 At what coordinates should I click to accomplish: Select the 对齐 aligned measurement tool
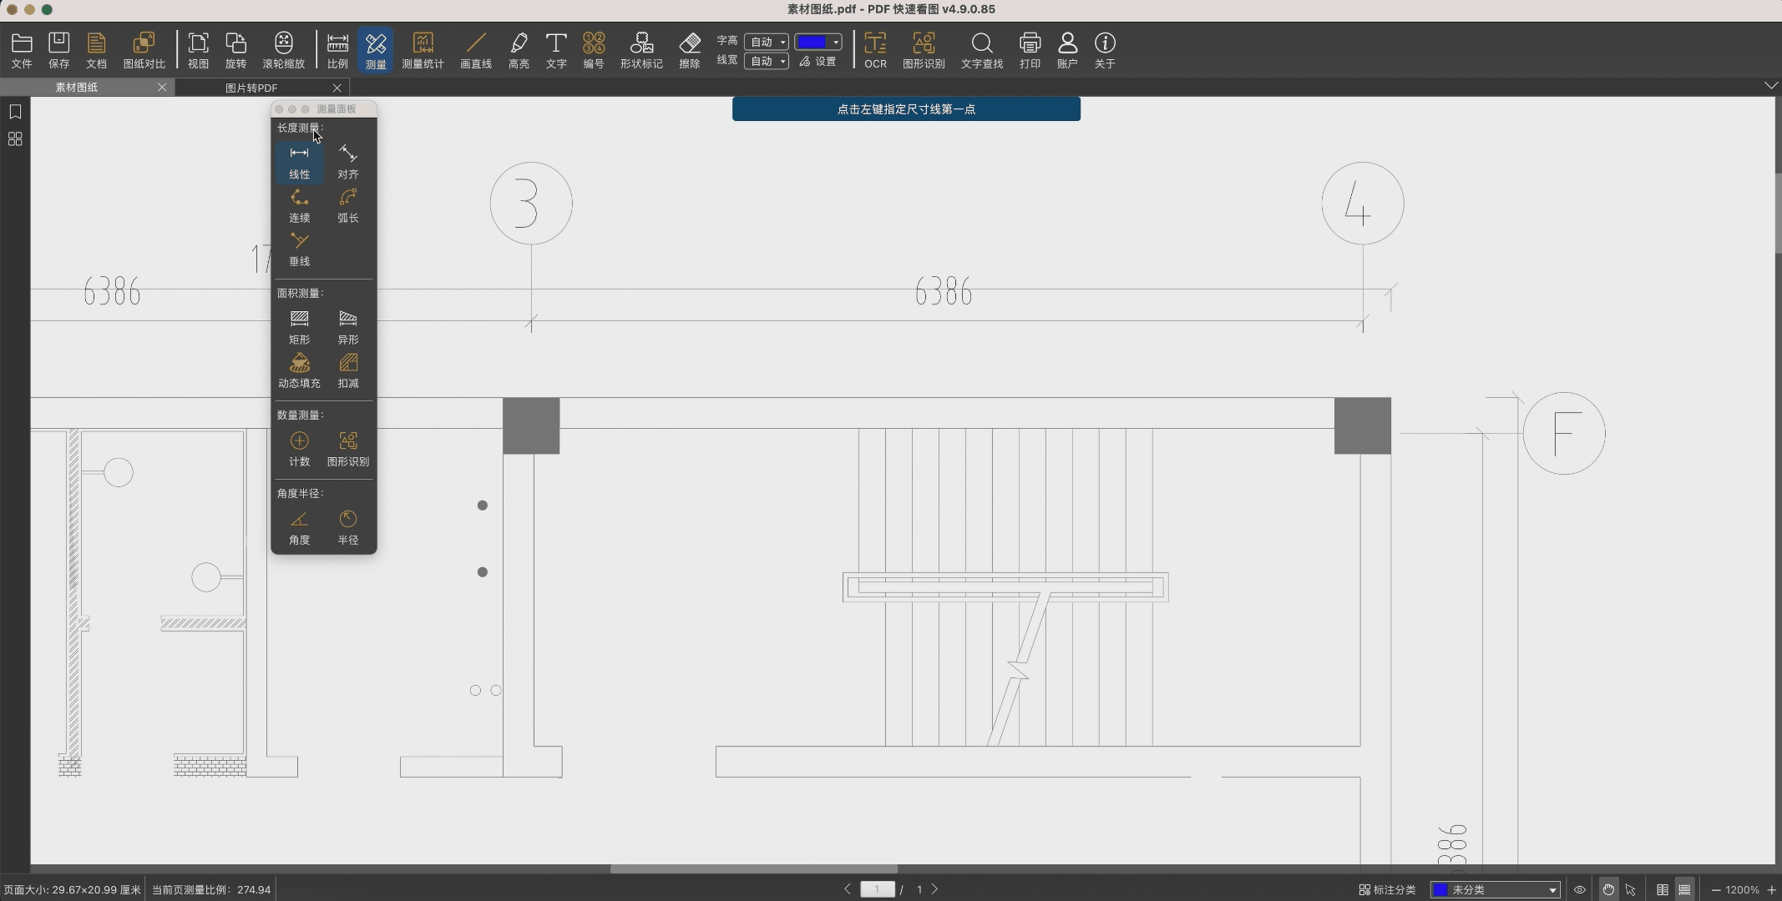(347, 161)
